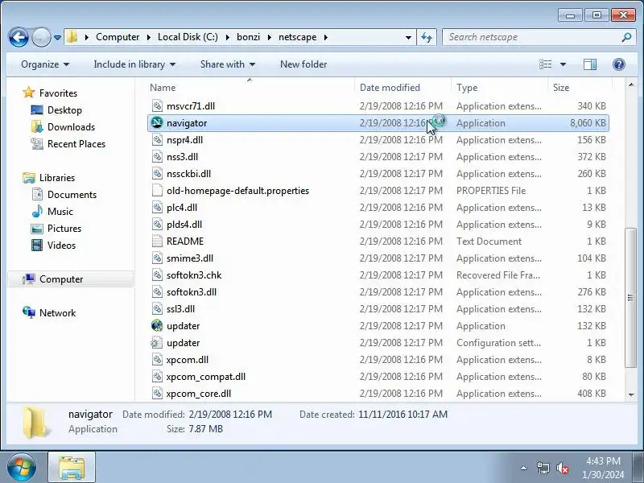The image size is (644, 483).
Task: Toggle the preview pane icon
Action: coord(590,64)
